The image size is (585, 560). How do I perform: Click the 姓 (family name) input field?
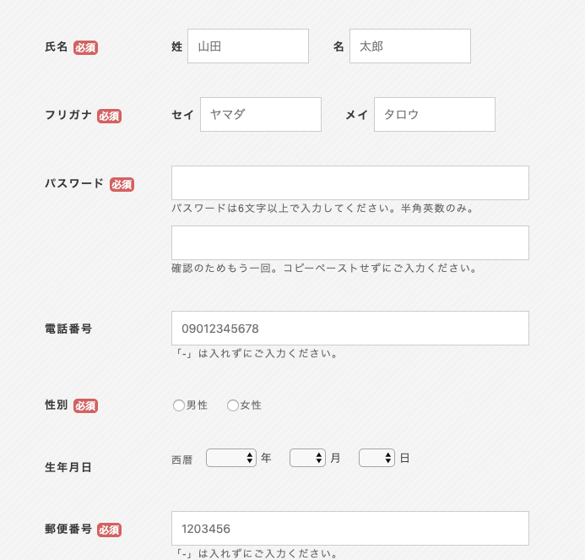pos(248,46)
